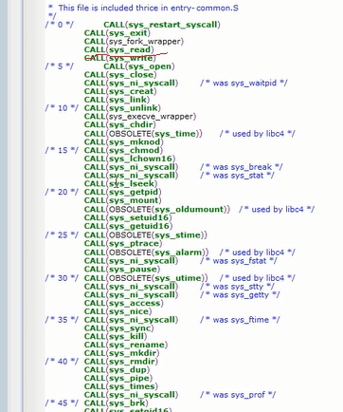
Task: Follow the sys_stime identifier
Action: [177, 235]
